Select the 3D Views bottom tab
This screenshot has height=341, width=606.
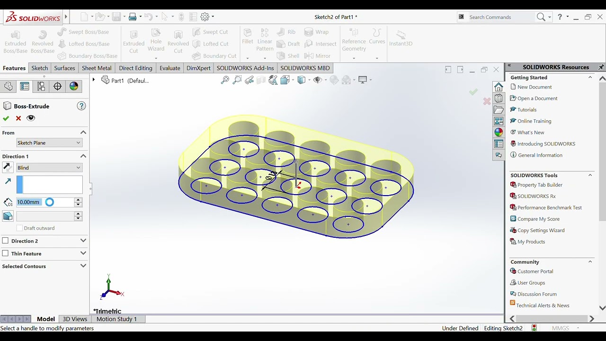[75, 319]
